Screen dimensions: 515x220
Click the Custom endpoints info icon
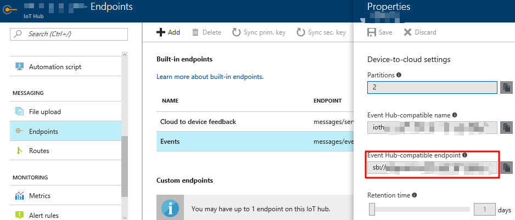170,208
